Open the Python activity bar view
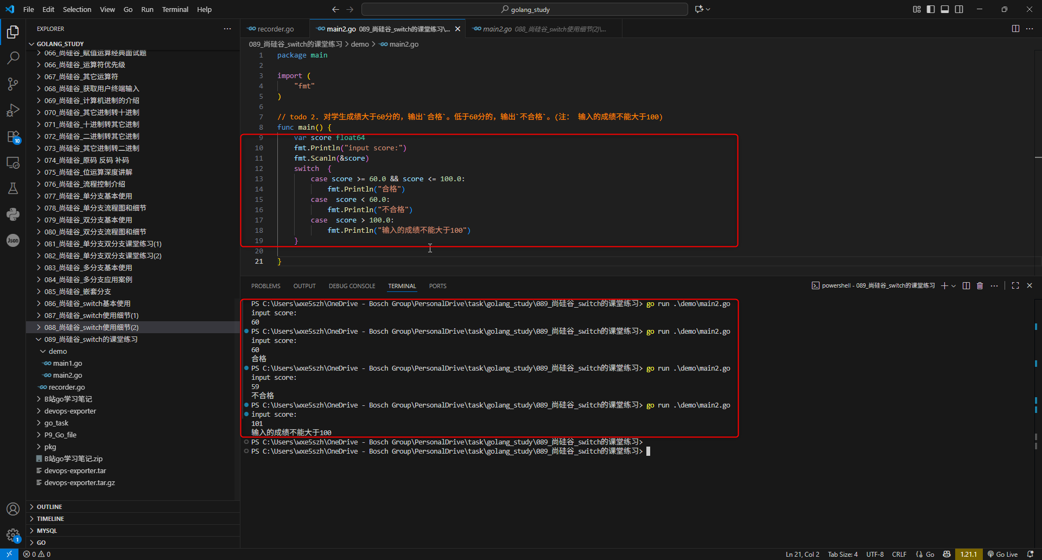The image size is (1042, 560). tap(13, 214)
